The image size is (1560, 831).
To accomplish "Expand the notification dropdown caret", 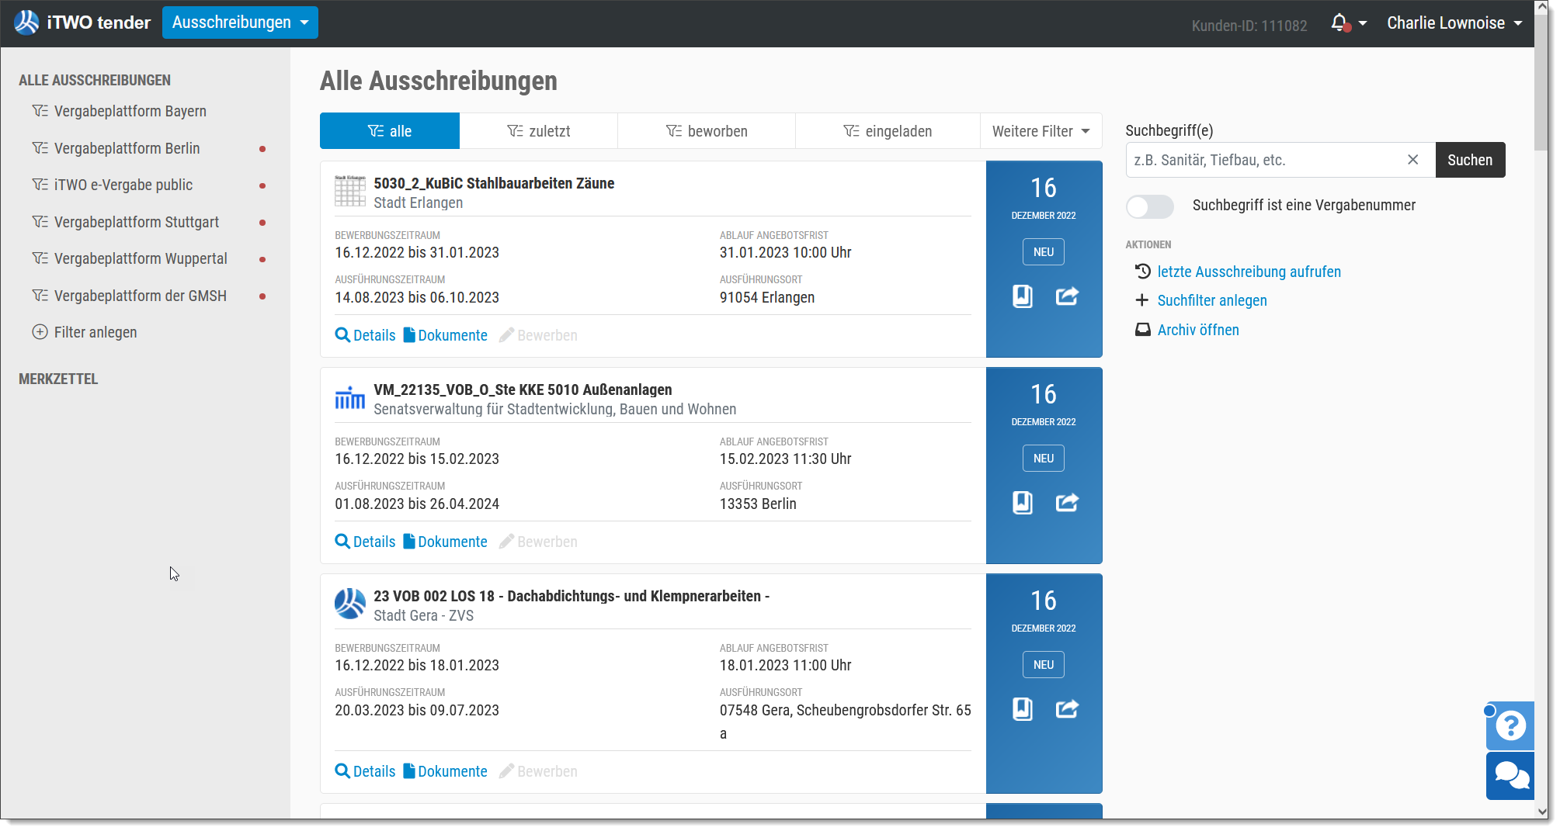I will pyautogui.click(x=1362, y=24).
